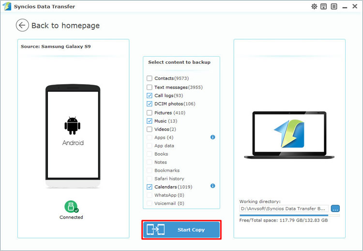Toggle the Safari history checkbox
363x251 pixels.
coord(150,178)
